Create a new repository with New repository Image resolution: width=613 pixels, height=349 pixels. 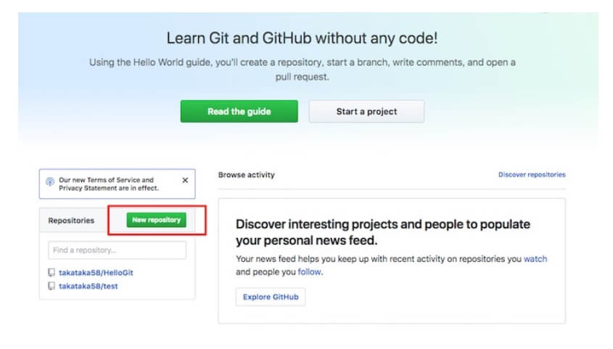click(156, 220)
